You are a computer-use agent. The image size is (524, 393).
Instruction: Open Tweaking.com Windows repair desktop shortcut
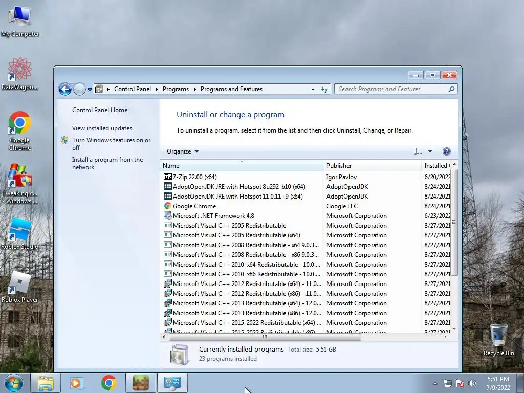coord(20,184)
